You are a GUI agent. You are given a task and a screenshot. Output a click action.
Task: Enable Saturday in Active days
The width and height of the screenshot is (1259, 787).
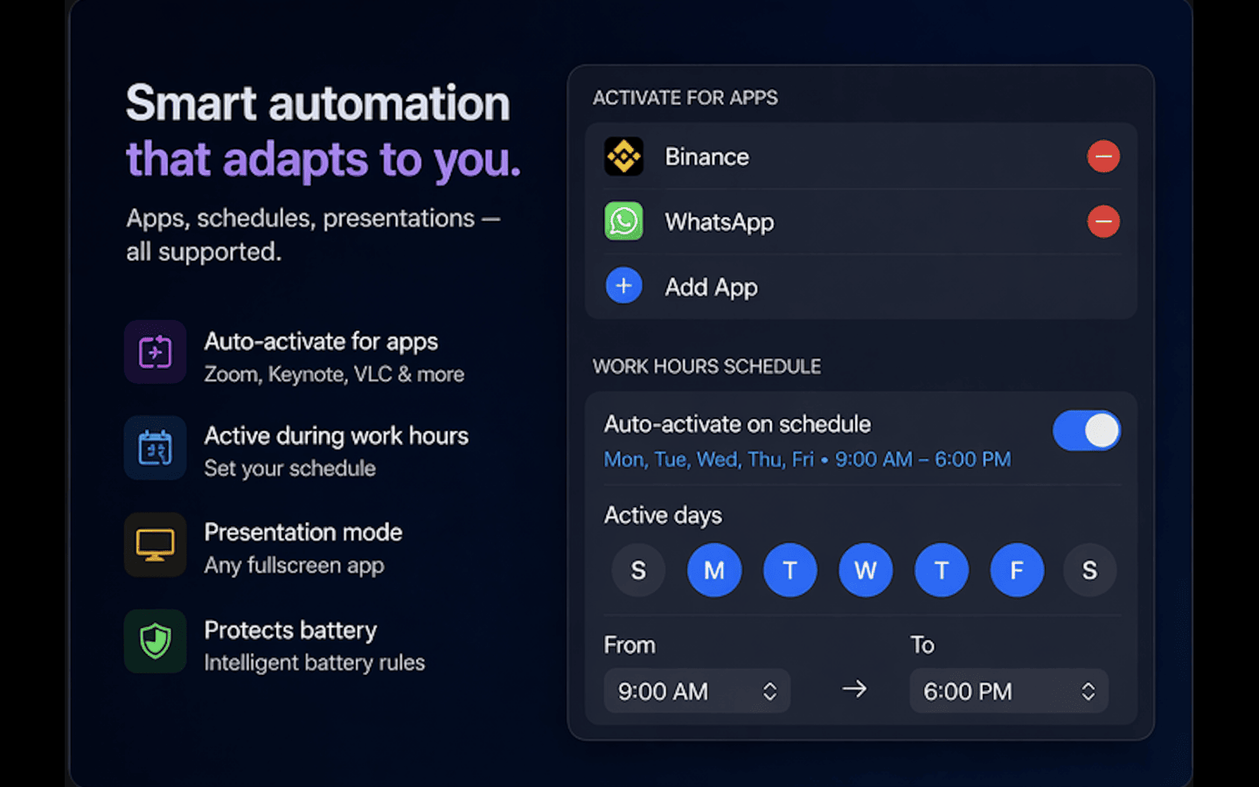coord(1089,570)
